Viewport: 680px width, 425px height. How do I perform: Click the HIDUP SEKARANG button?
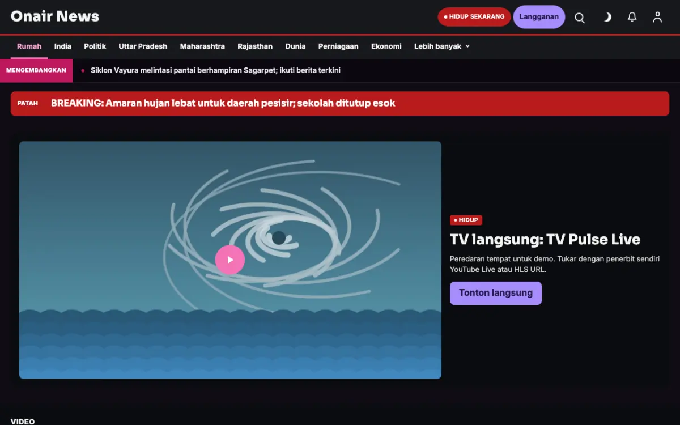pos(474,17)
